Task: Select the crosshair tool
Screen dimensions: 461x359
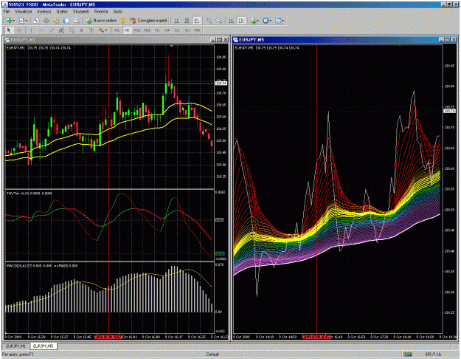Action: [x=19, y=30]
